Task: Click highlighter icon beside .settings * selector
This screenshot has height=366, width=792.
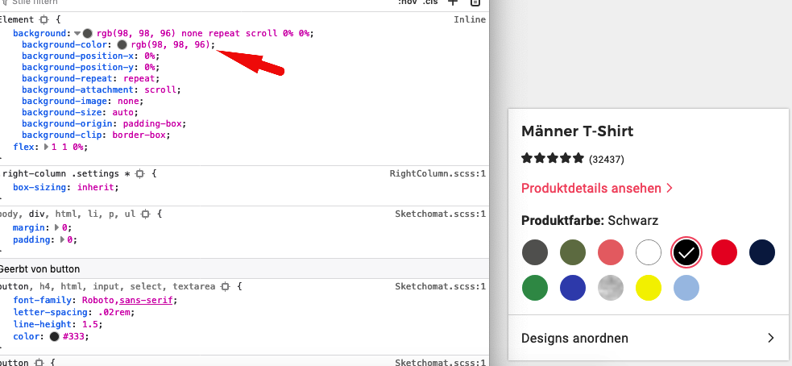Action: point(139,173)
